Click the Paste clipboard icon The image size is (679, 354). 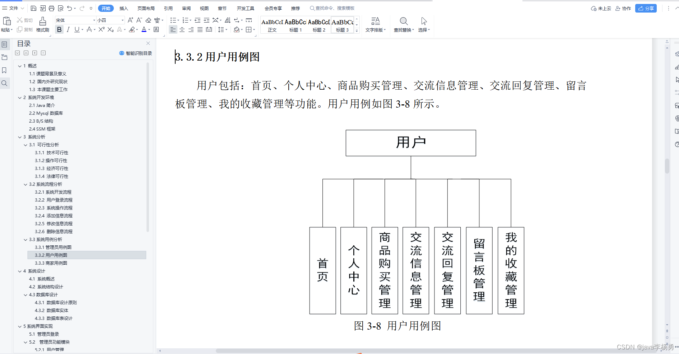6,21
